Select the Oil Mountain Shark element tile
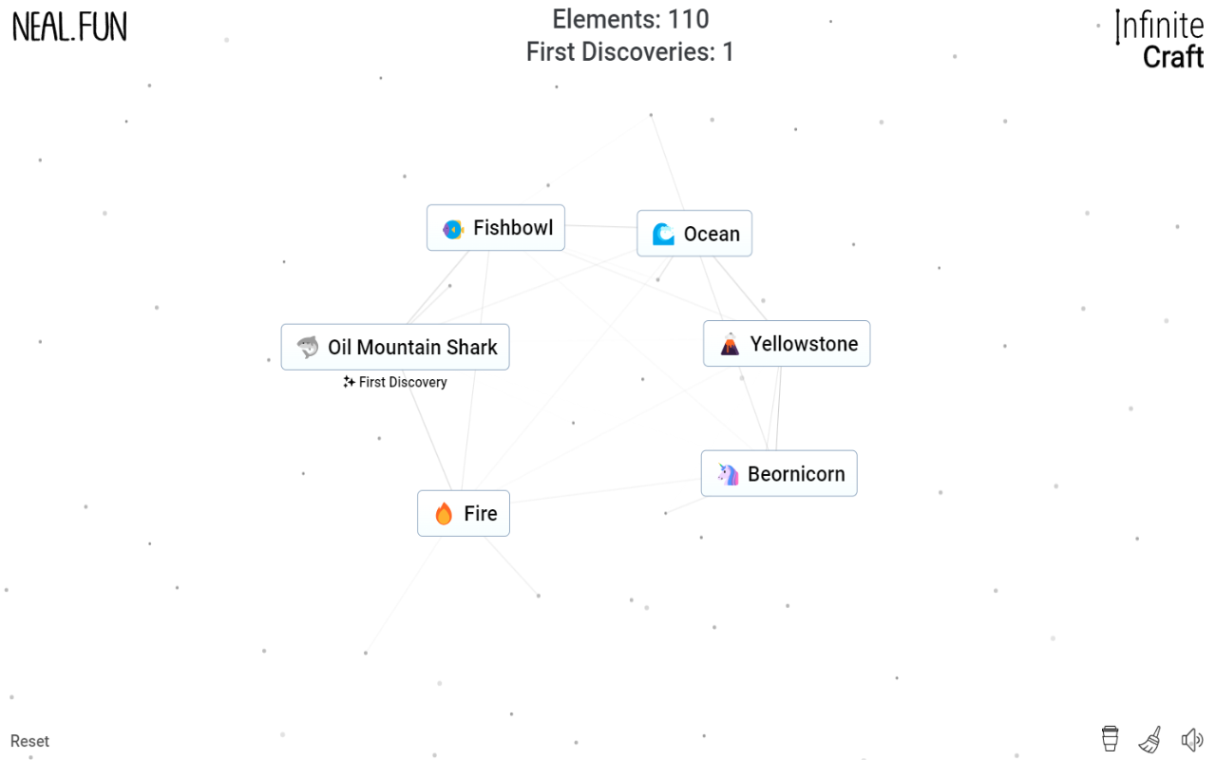This screenshot has width=1216, height=760. (395, 346)
